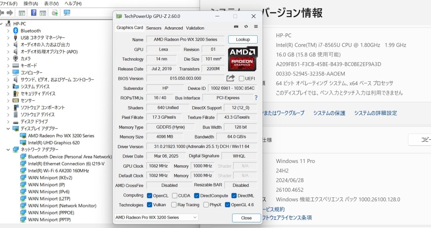This screenshot has height=228, width=431.
Task: Toggle the UEFI checkbox
Action: tap(241, 79)
